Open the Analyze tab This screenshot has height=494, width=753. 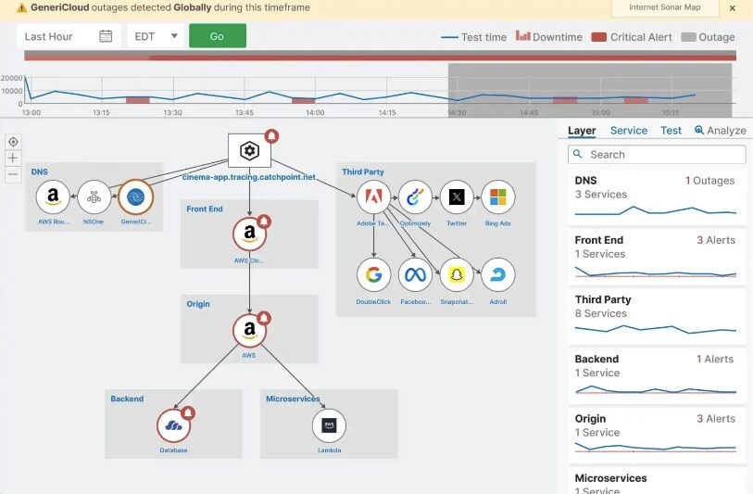click(721, 131)
